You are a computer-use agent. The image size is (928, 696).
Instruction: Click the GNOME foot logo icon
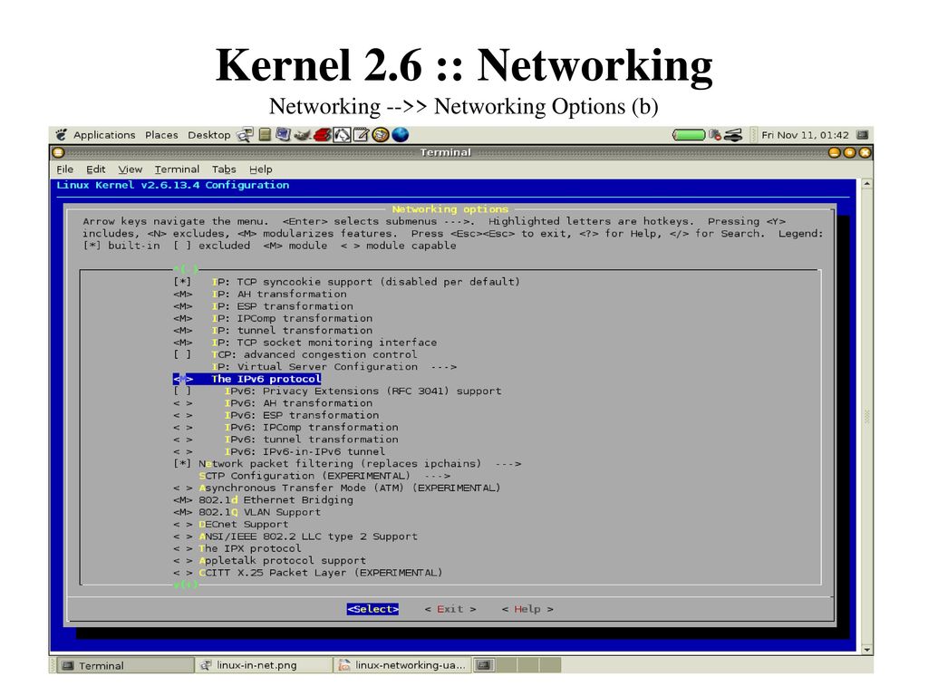click(x=61, y=135)
